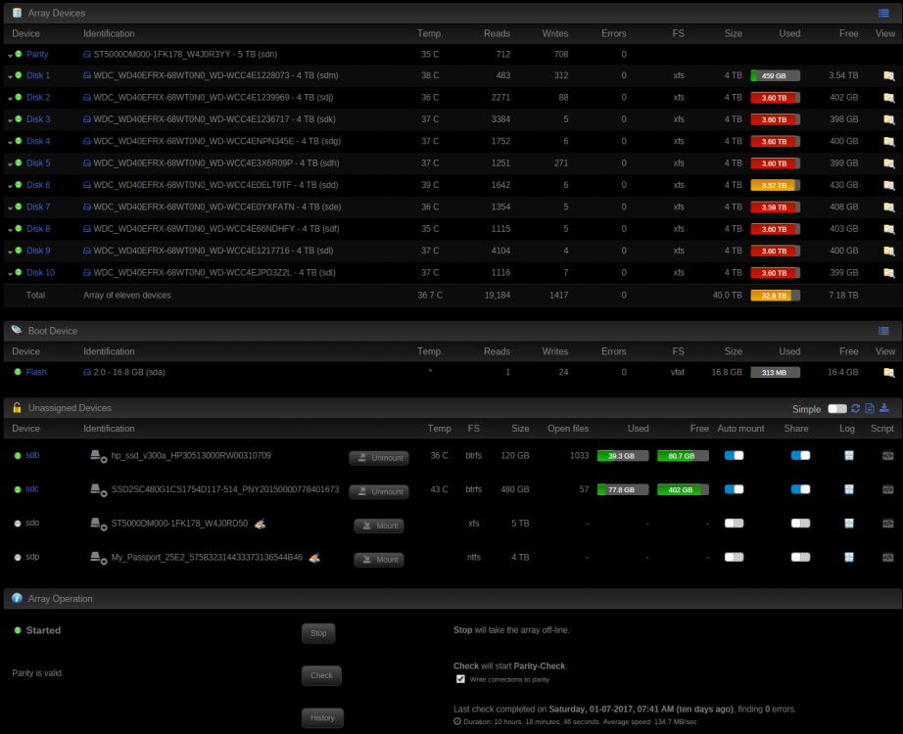Click unassigned devices download icon

pos(884,408)
